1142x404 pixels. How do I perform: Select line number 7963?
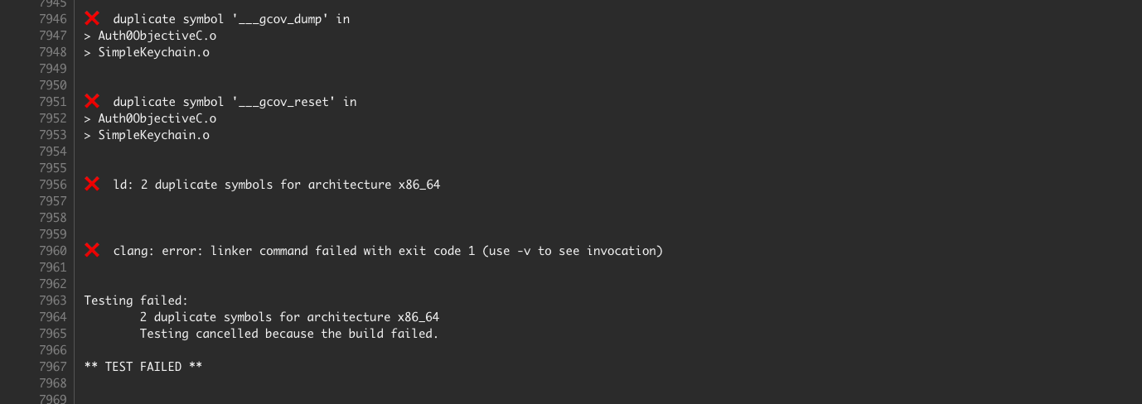click(53, 301)
